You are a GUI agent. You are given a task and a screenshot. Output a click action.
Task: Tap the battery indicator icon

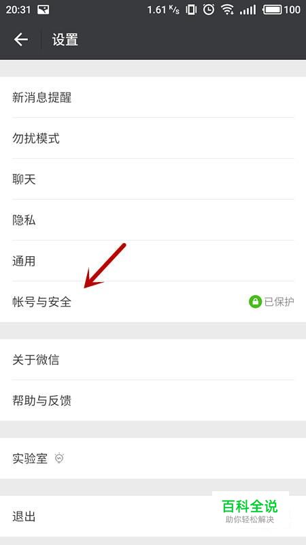pyautogui.click(x=272, y=10)
